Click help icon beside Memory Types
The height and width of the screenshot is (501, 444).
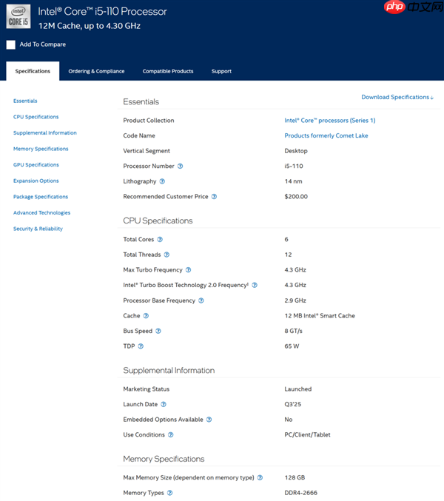[169, 493]
